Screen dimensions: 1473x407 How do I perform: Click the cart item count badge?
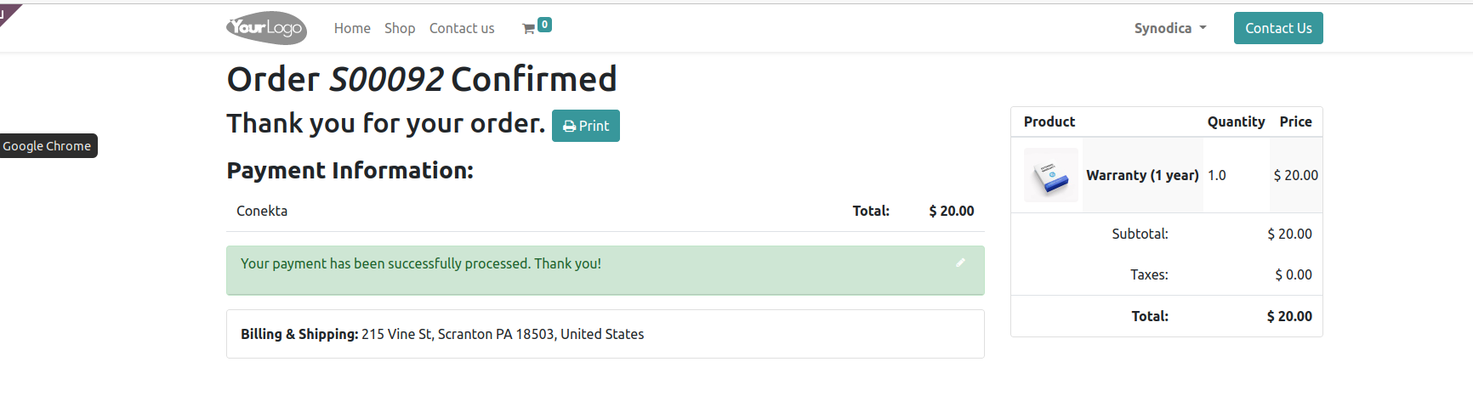coord(544,25)
